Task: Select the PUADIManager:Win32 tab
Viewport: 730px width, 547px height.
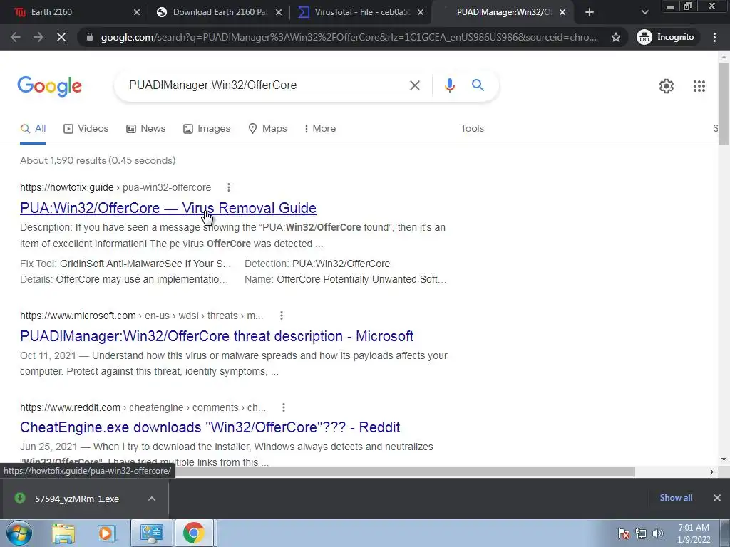Action: [503, 12]
